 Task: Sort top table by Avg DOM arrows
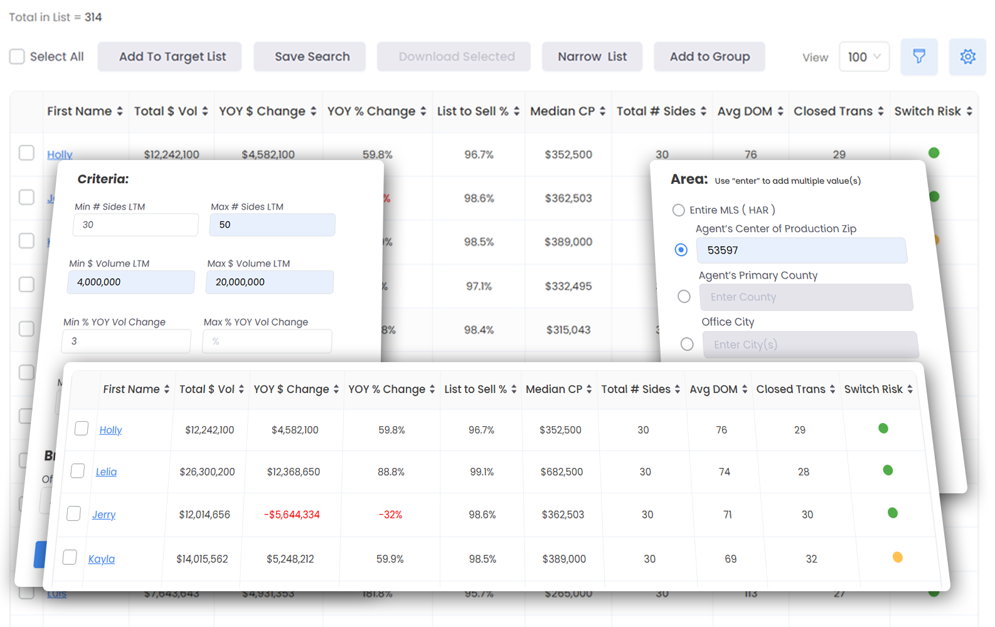tap(780, 112)
